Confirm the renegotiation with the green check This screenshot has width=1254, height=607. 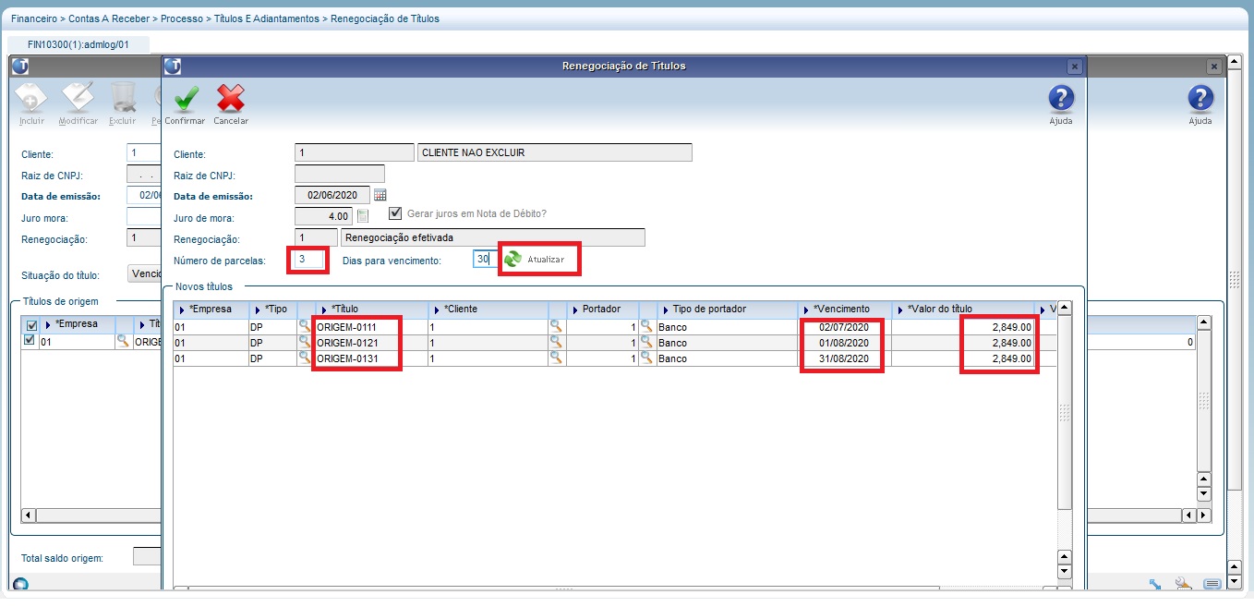point(186,104)
